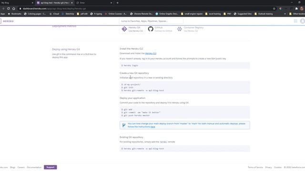
Task: Click the existing repository git:remote command
Action: coord(184,149)
